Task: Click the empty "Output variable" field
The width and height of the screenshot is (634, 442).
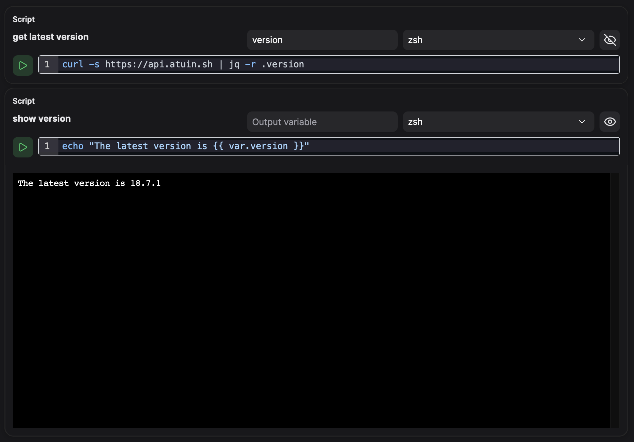Action: point(322,122)
